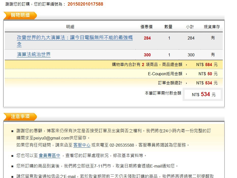Viewport: 237px width, 178px height.
Task: Click the arrow icon beside 商品總金額
Action: 186,65
